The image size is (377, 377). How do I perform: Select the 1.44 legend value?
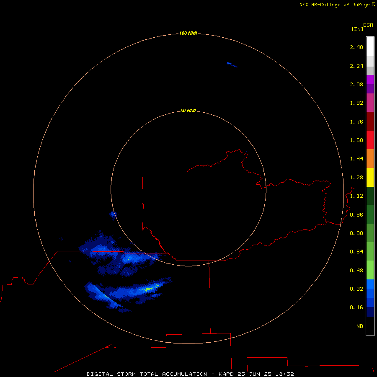point(356,158)
